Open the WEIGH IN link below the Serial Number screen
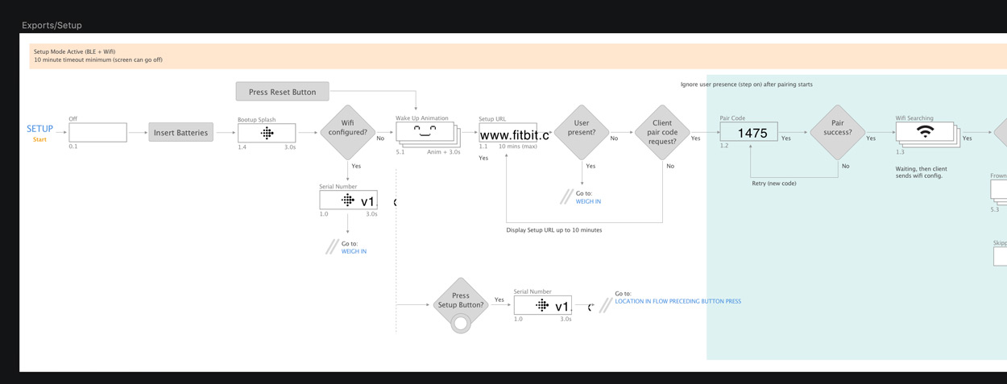 pos(354,251)
